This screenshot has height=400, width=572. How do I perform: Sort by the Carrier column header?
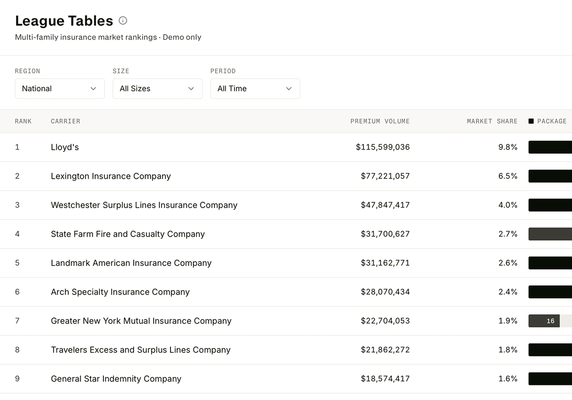(x=65, y=121)
